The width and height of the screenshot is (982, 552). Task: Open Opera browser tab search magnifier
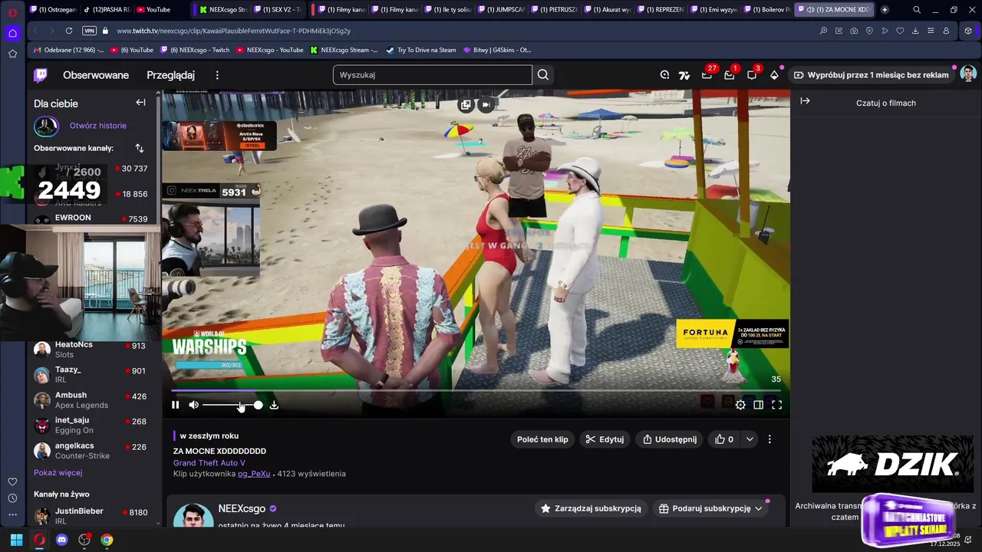(917, 10)
